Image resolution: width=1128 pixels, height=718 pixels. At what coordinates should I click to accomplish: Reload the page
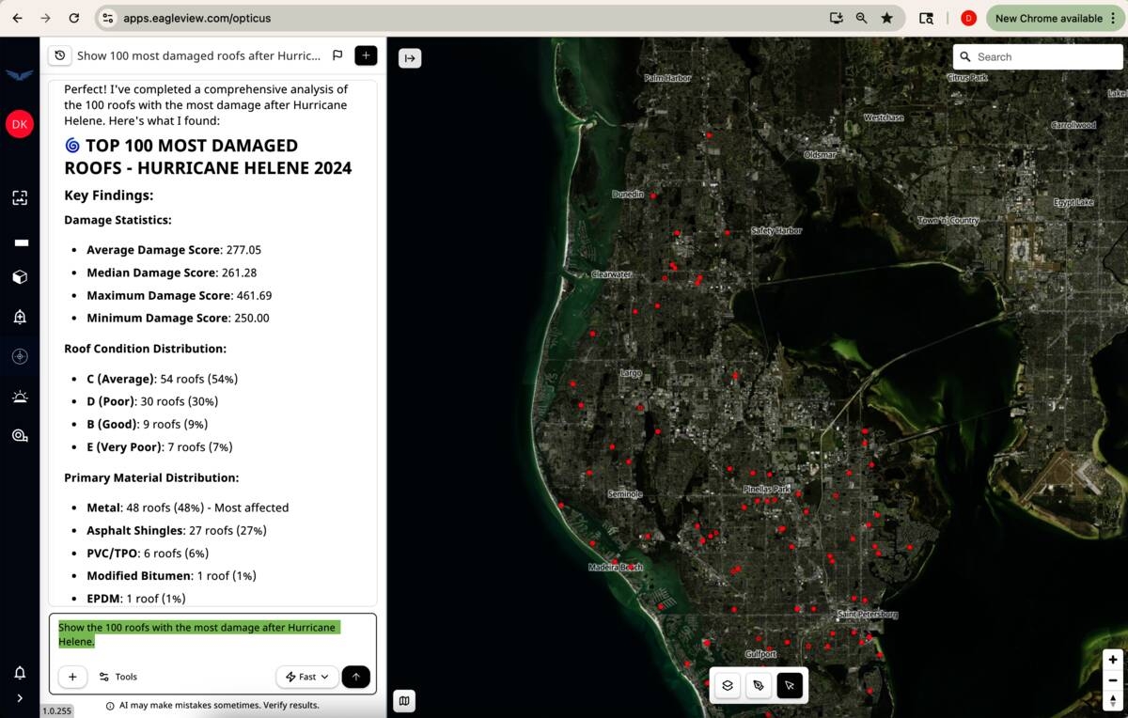coord(74,18)
